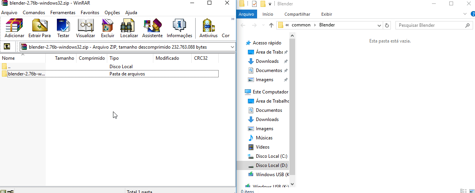Switch to the Compartilhar ribbon tab
The image size is (475, 193).
(297, 14)
